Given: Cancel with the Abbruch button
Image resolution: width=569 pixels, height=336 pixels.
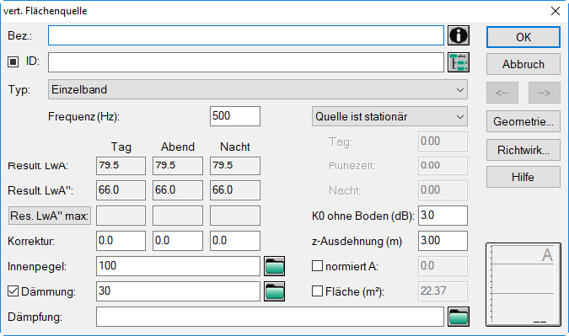Looking at the screenshot, I should pyautogui.click(x=523, y=64).
